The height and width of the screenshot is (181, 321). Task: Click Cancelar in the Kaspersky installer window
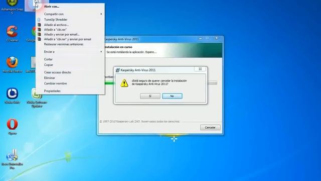tap(210, 127)
